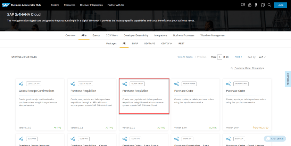
Task: Clear the Purchase Order Requisition search text
Action: click(x=263, y=68)
